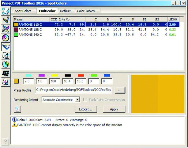The height and width of the screenshot is (148, 188).
Task: Click the cyan value field showing 2.3
Action: pos(28,81)
